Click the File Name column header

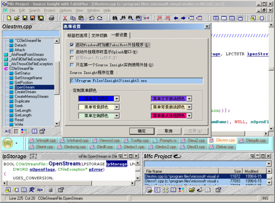click(181, 171)
